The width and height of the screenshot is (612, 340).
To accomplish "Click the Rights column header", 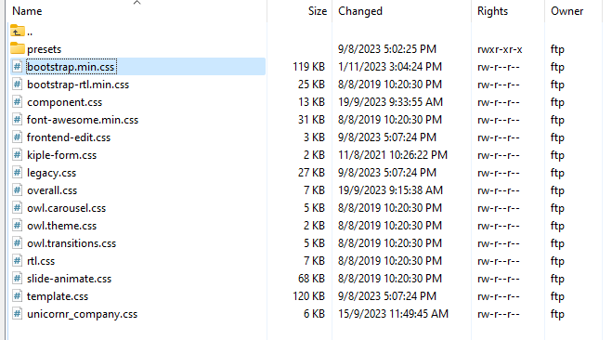I will [x=492, y=11].
